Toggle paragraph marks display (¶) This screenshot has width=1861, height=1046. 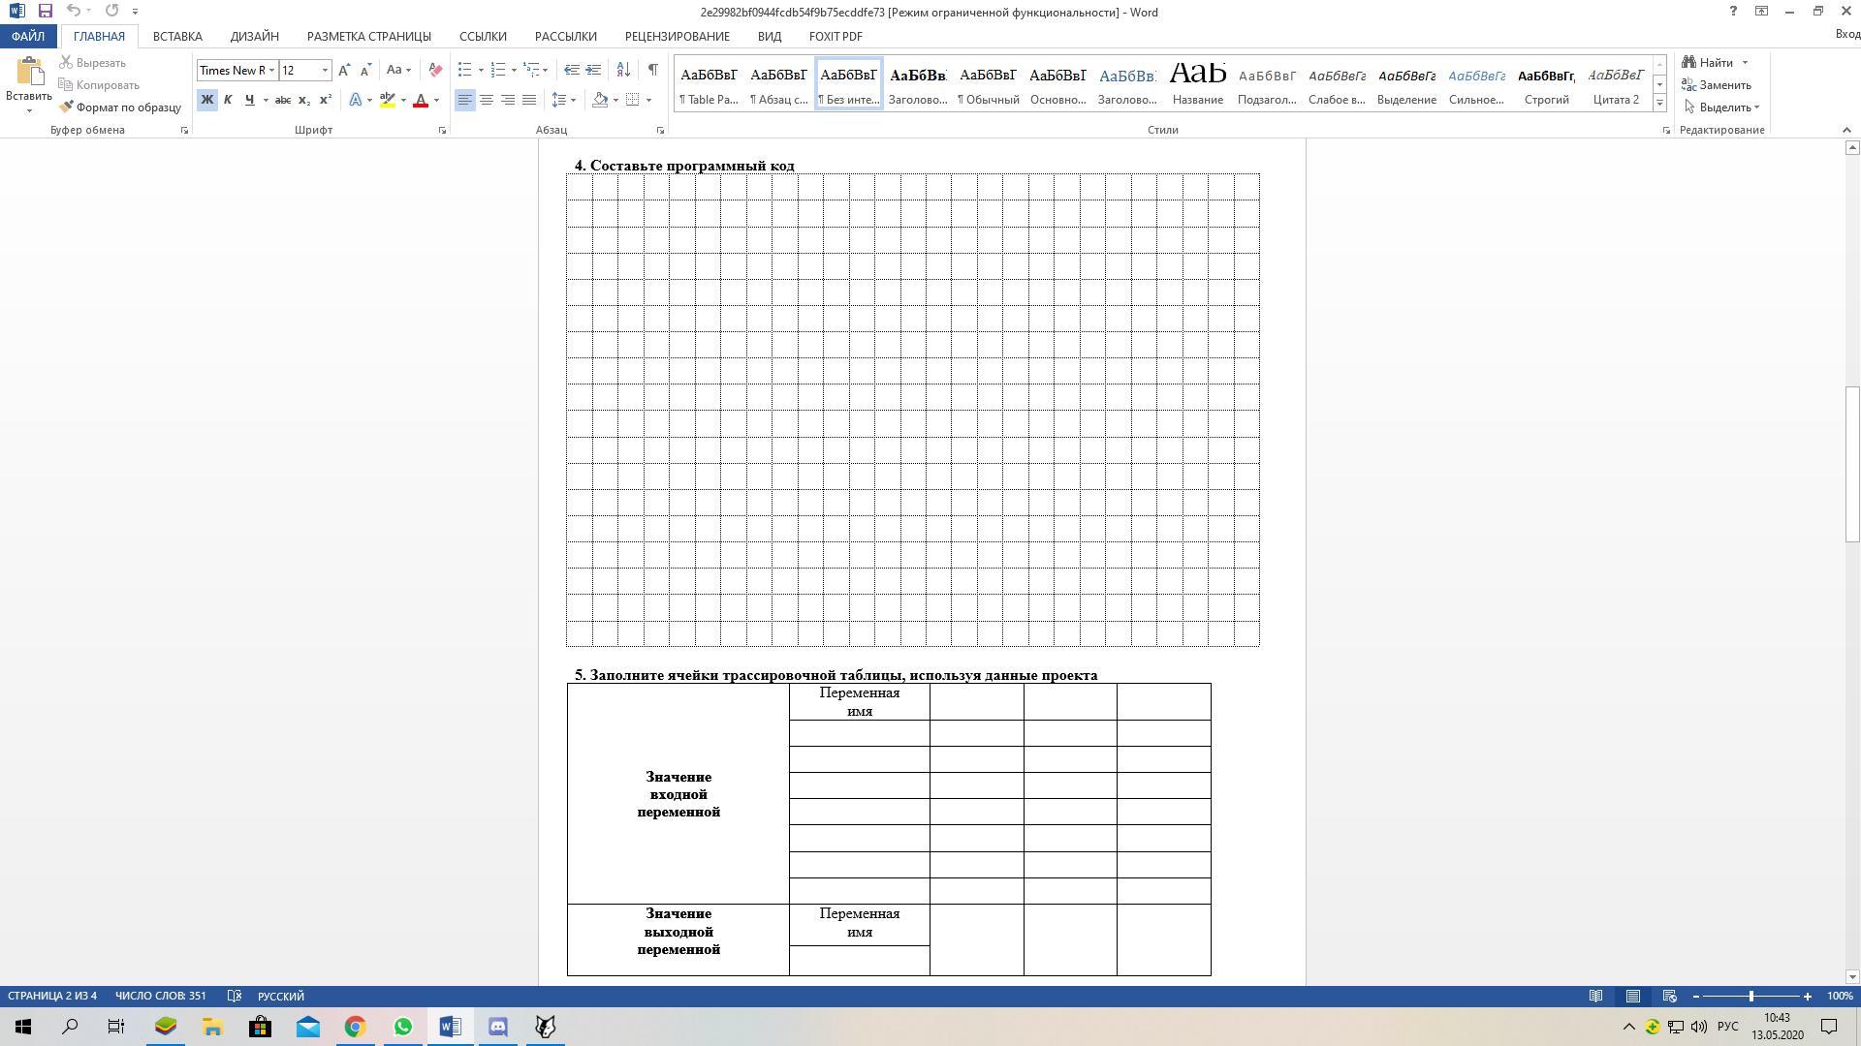tap(652, 70)
